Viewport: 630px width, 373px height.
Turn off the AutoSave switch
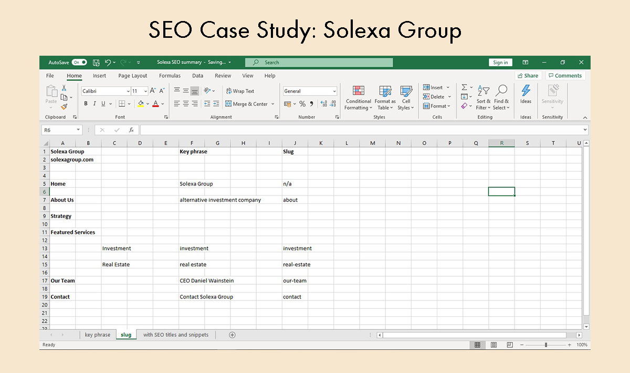coord(79,63)
